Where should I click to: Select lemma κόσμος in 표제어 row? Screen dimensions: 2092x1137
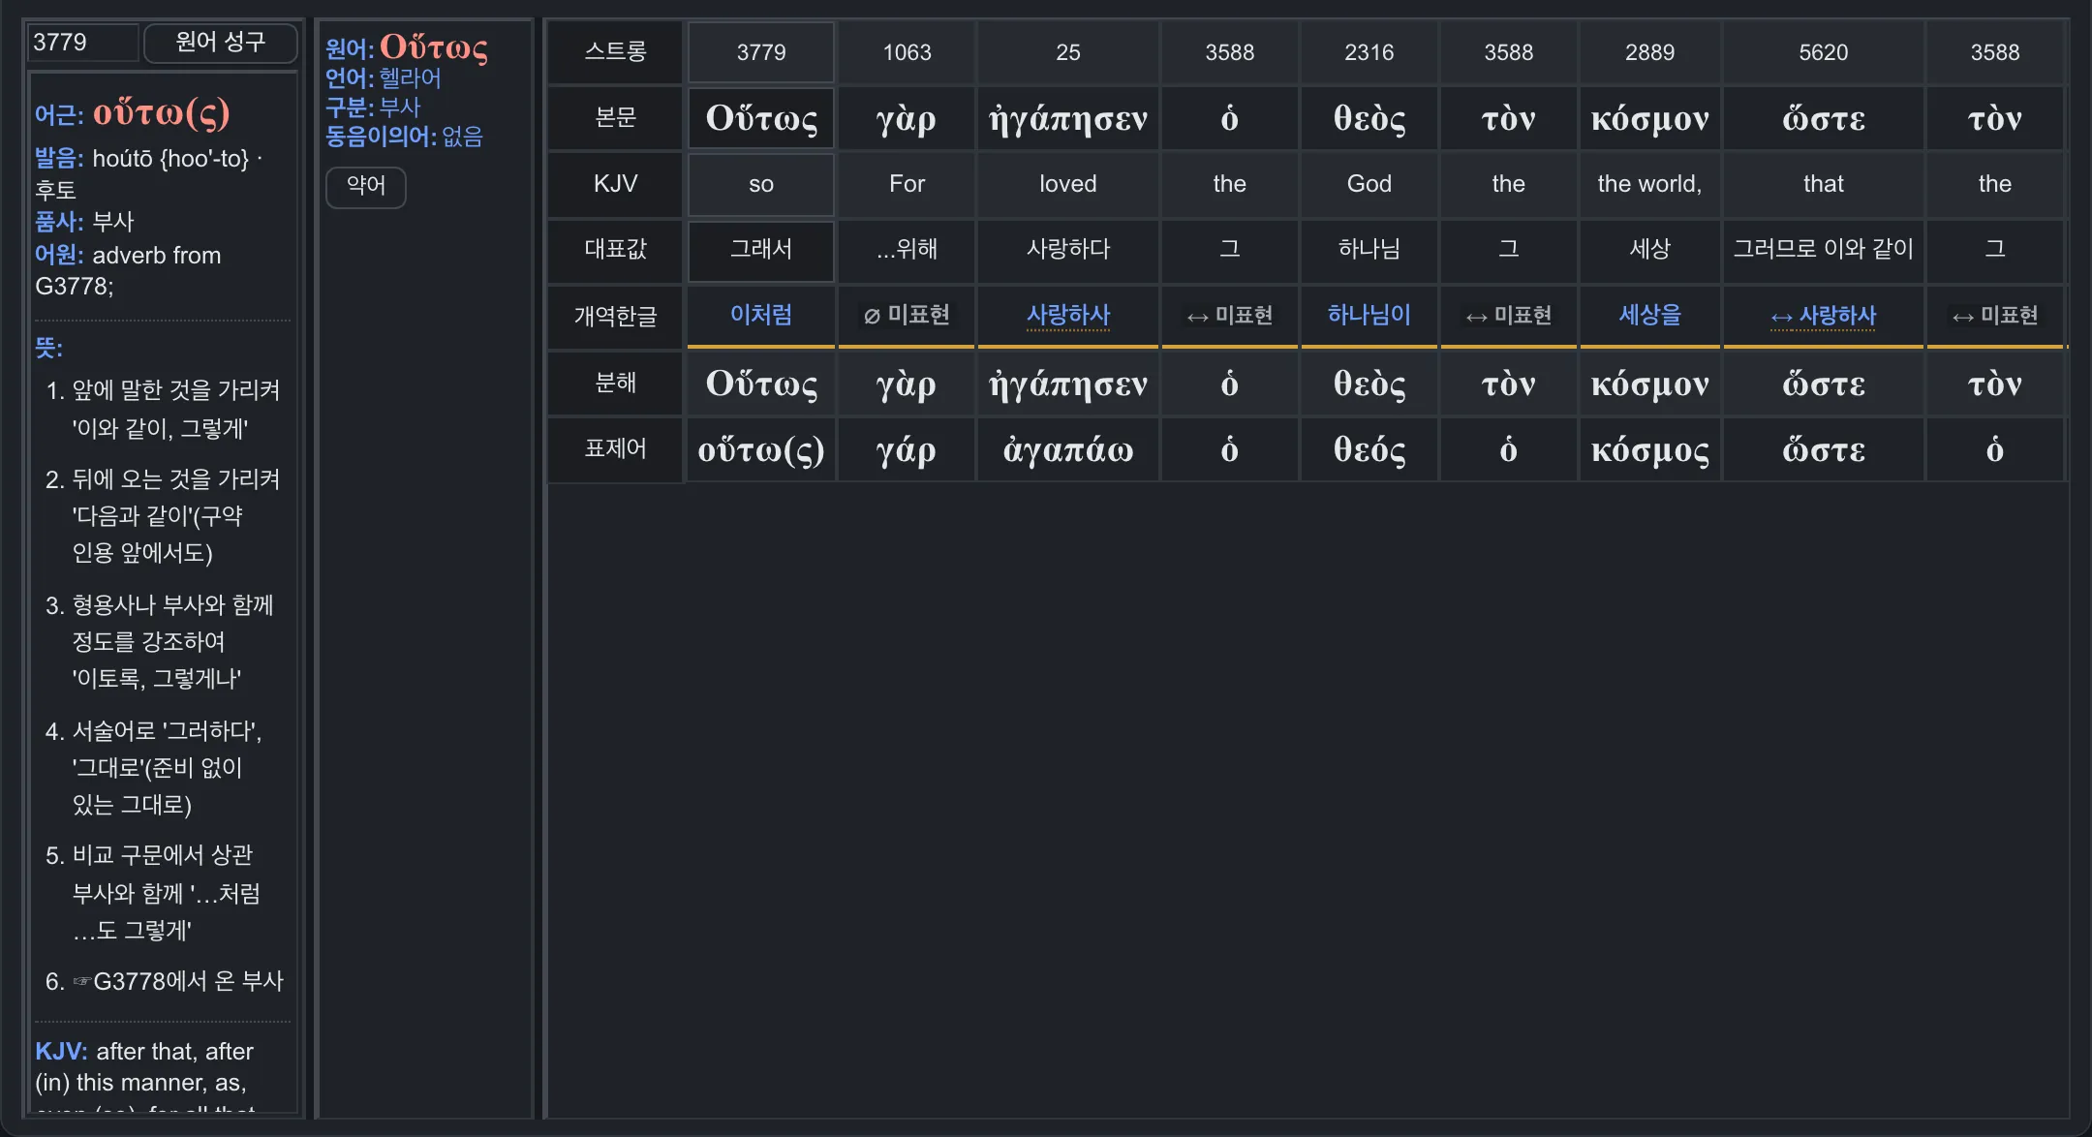pyautogui.click(x=1649, y=449)
